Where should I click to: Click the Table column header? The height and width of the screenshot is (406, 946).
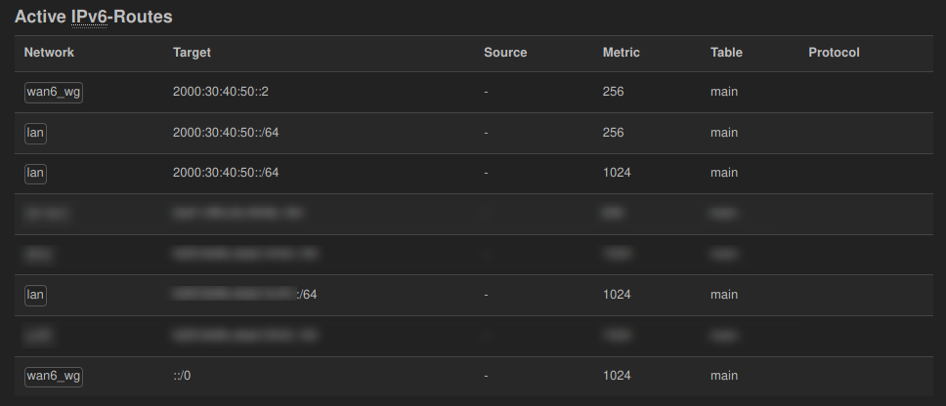pos(726,53)
